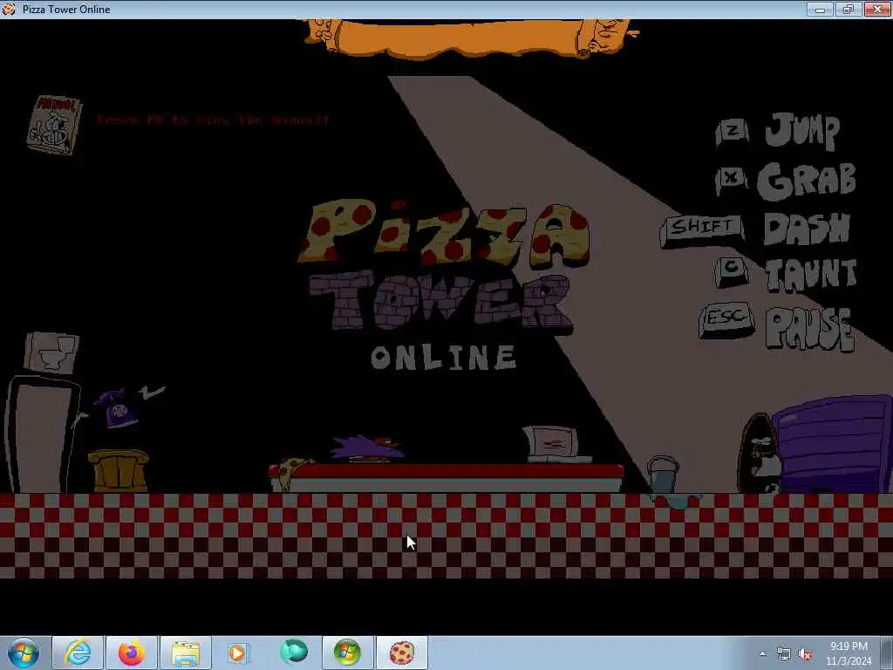Screen dimensions: 893x670
Task: Click the computer on the bed
Action: 556,444
